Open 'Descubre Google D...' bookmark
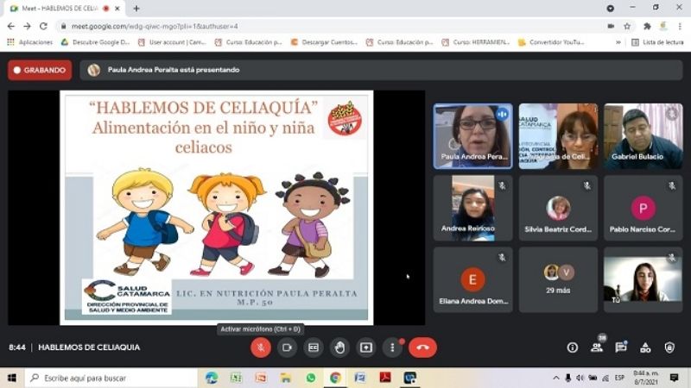The height and width of the screenshot is (388, 691). point(96,42)
